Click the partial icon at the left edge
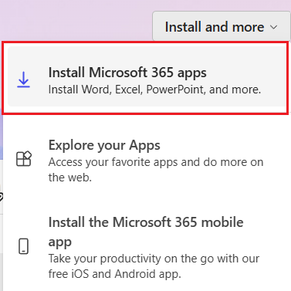This screenshot has width=291, height=291. (x=1, y=197)
